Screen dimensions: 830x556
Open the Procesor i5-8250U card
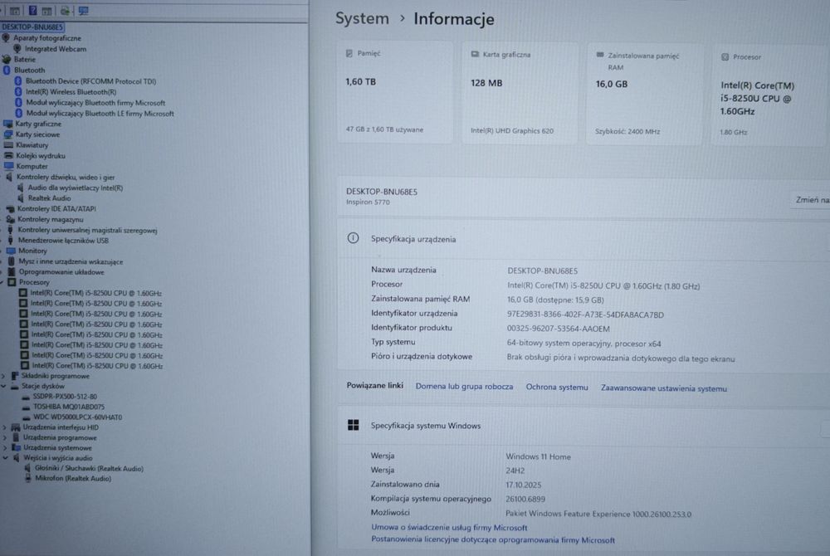pos(771,95)
